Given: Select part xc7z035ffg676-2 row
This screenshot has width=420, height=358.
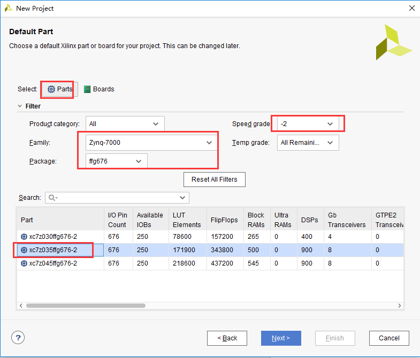Looking at the screenshot, I should 210,250.
